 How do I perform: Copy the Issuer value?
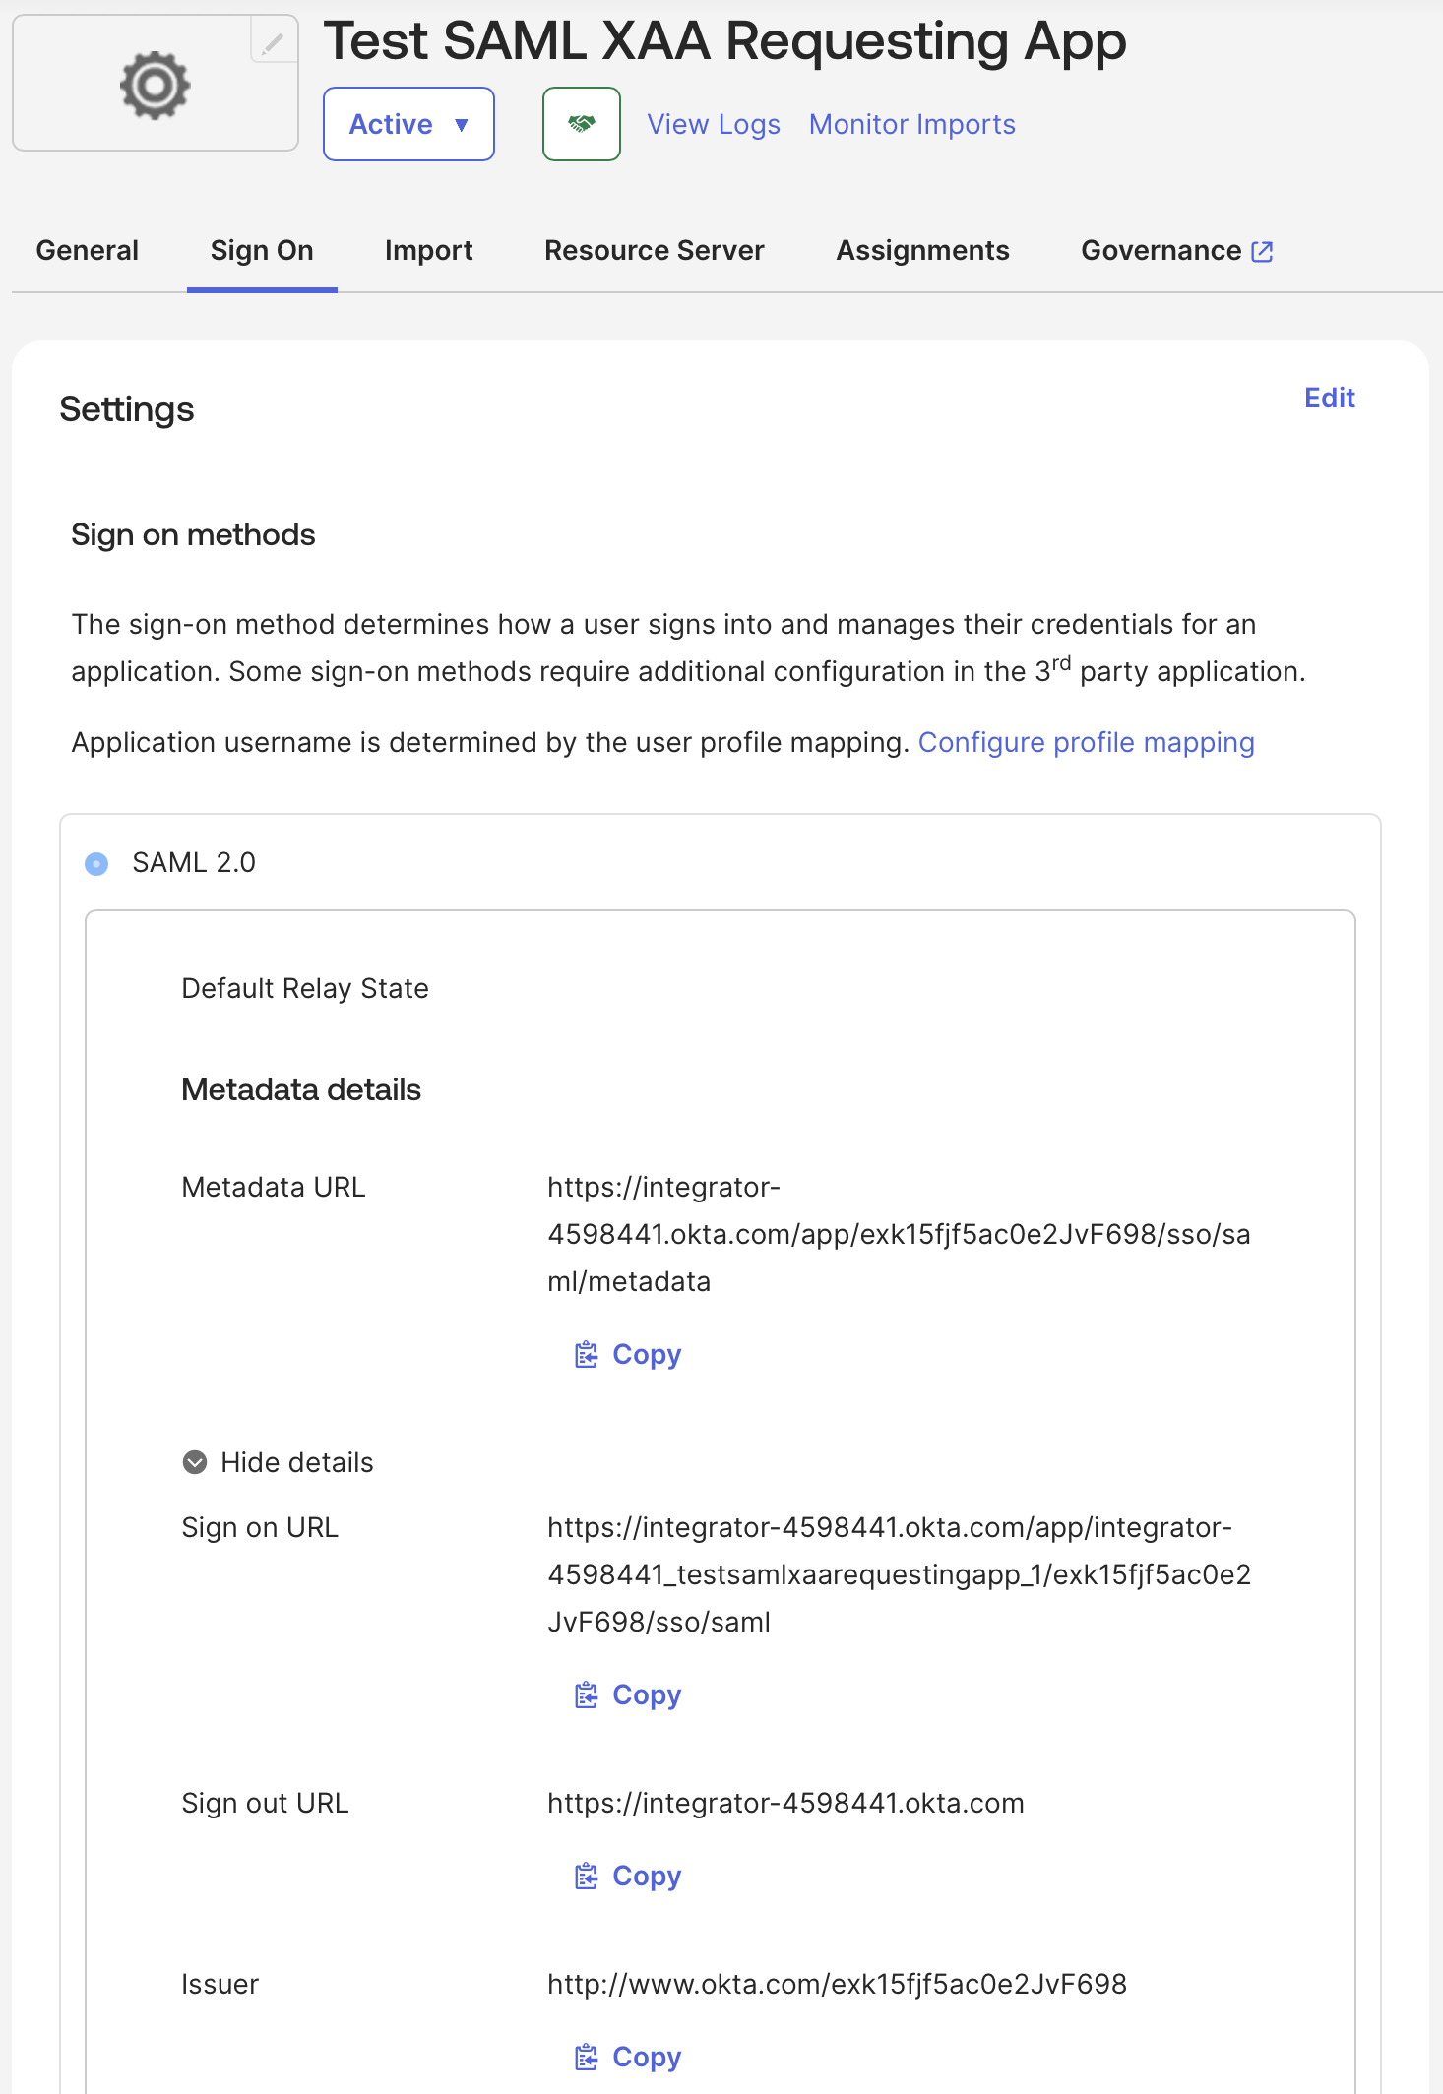[x=628, y=2058]
